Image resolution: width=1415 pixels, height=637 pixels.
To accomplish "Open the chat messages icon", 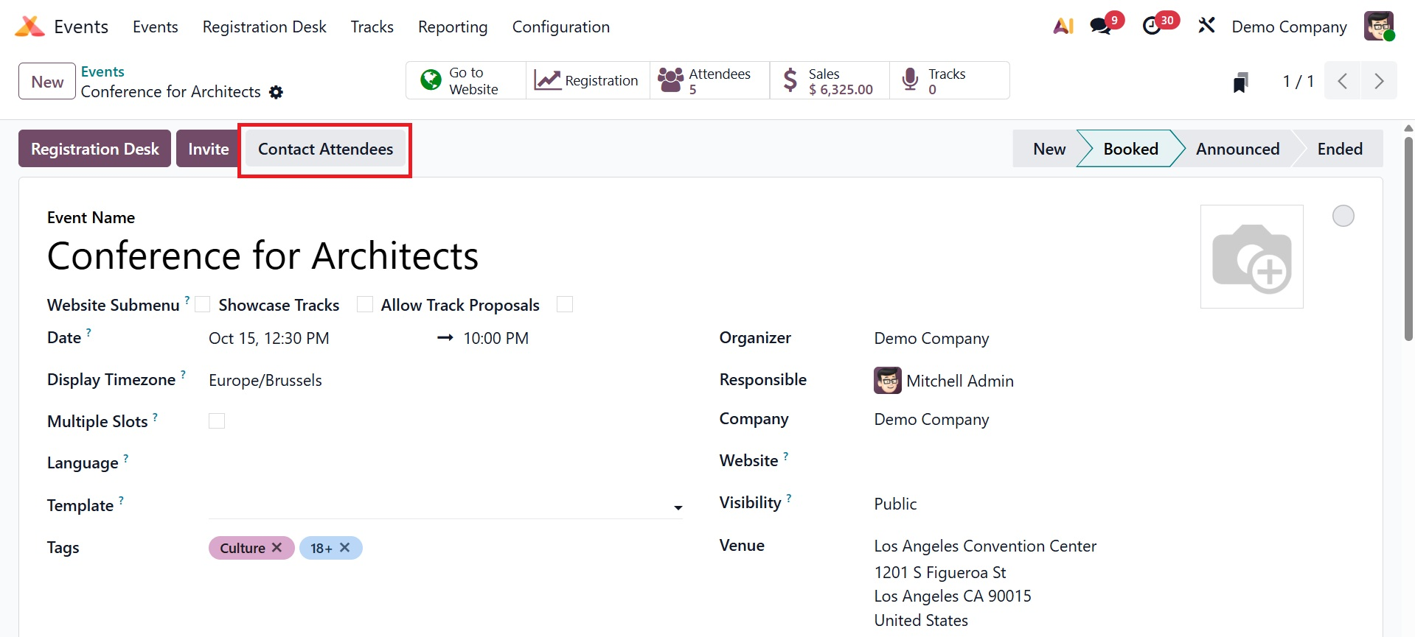I will coord(1101,27).
